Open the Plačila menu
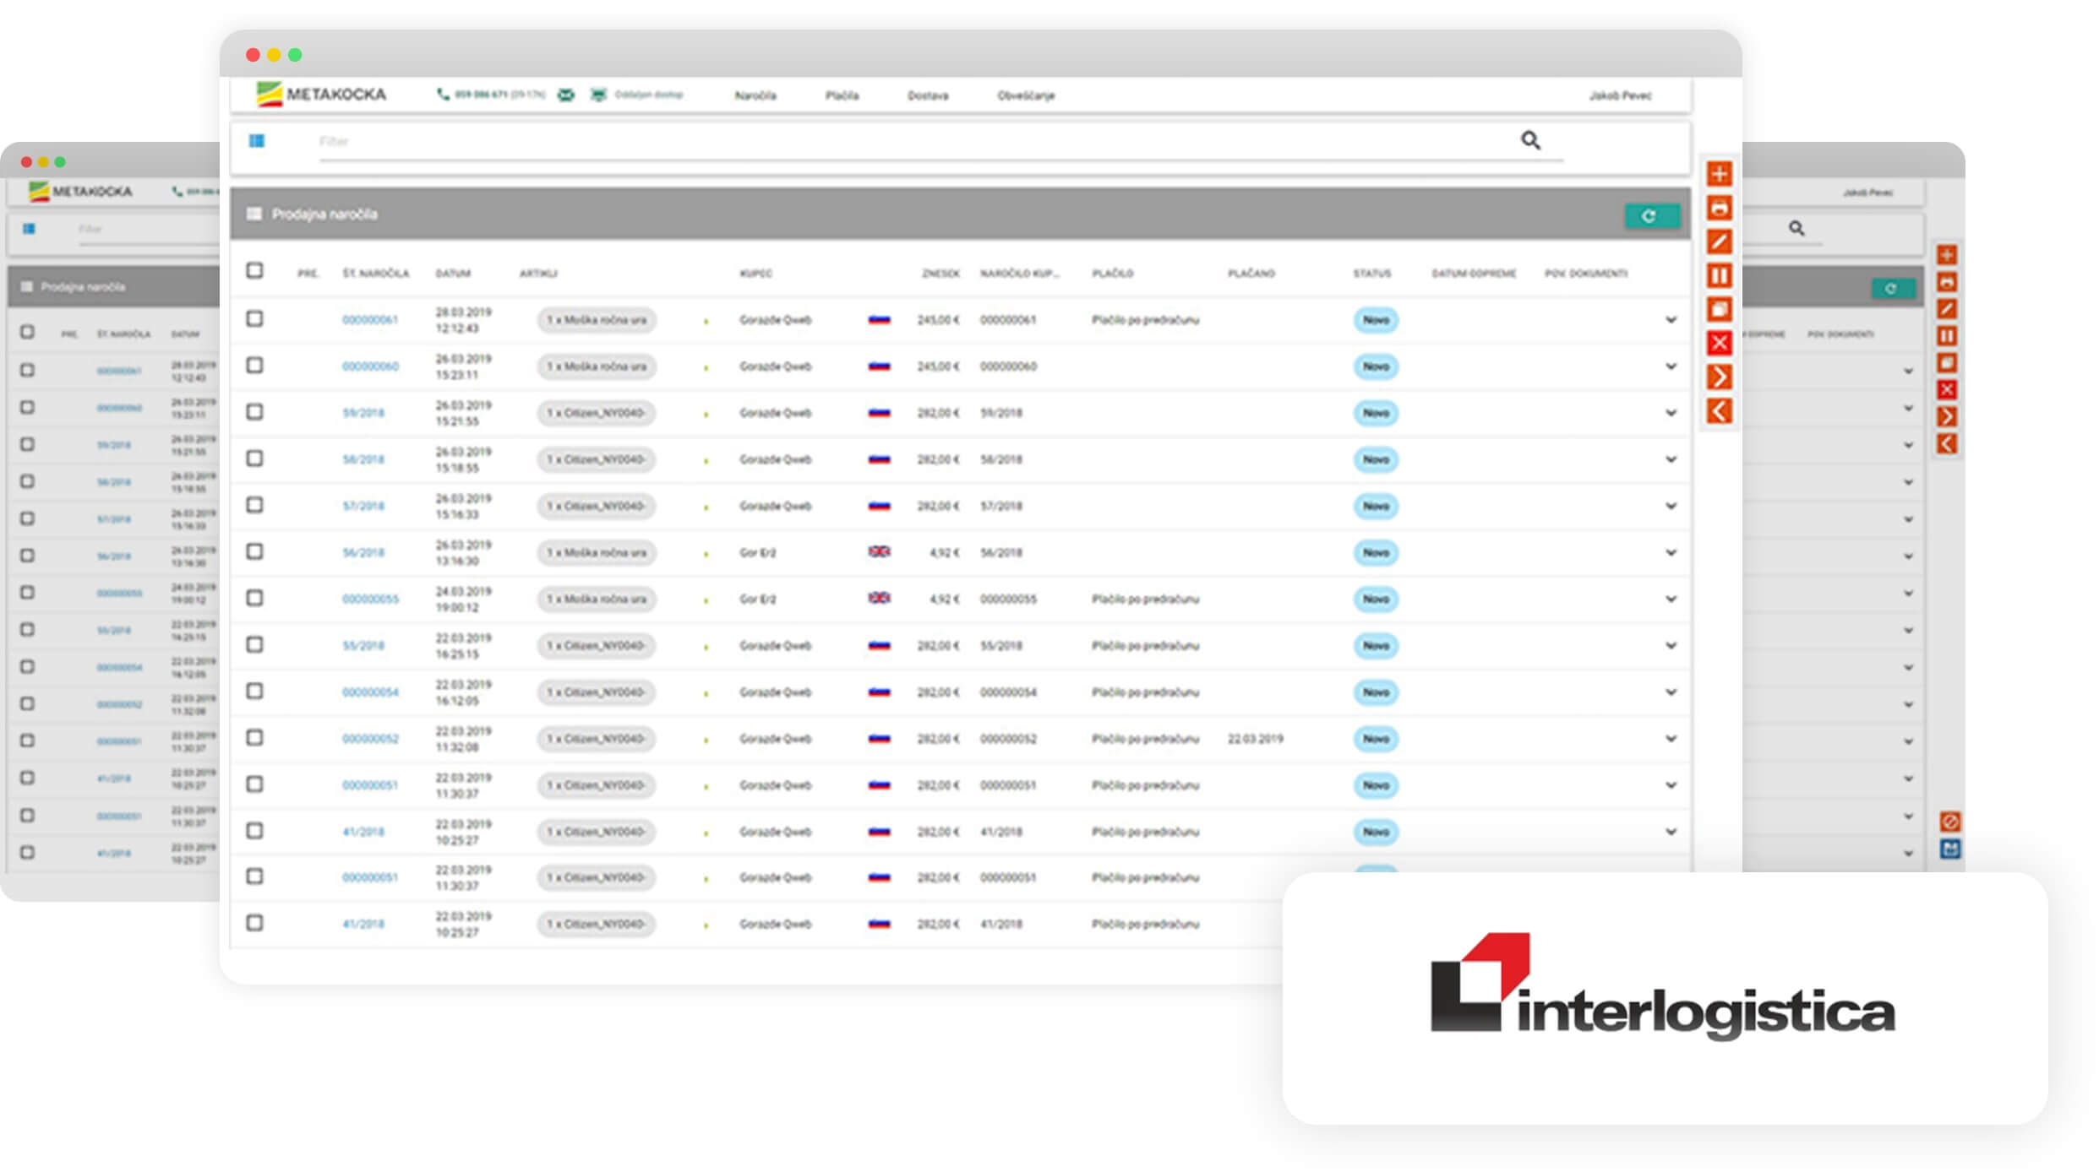This screenshot has height=1172, width=2099. (x=842, y=95)
